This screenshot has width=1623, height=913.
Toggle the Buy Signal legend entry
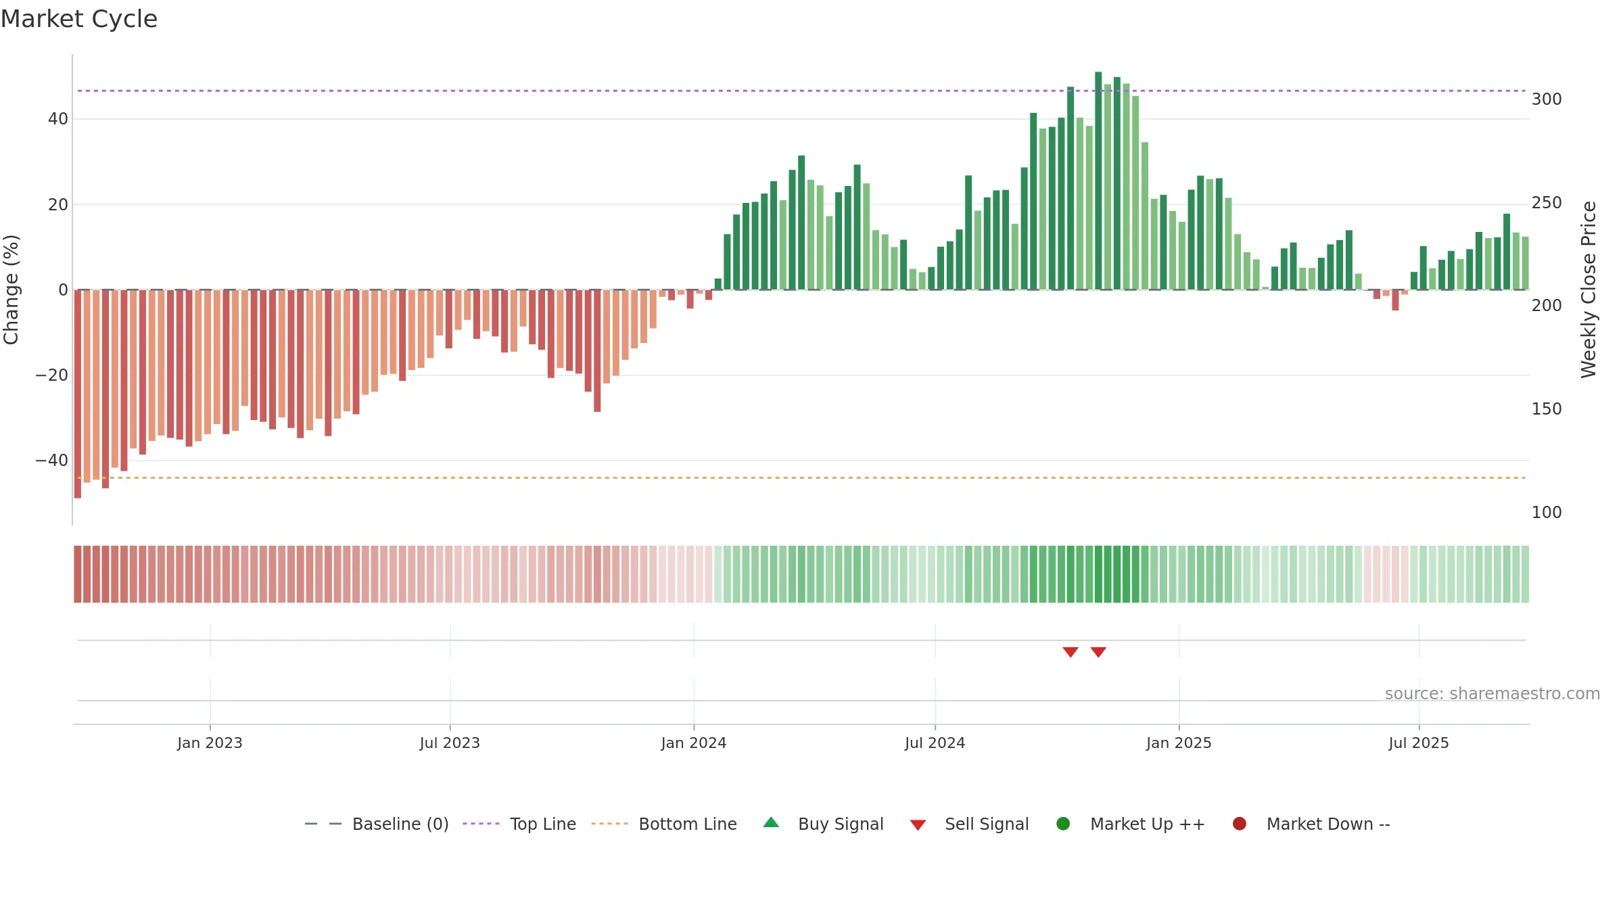[823, 824]
